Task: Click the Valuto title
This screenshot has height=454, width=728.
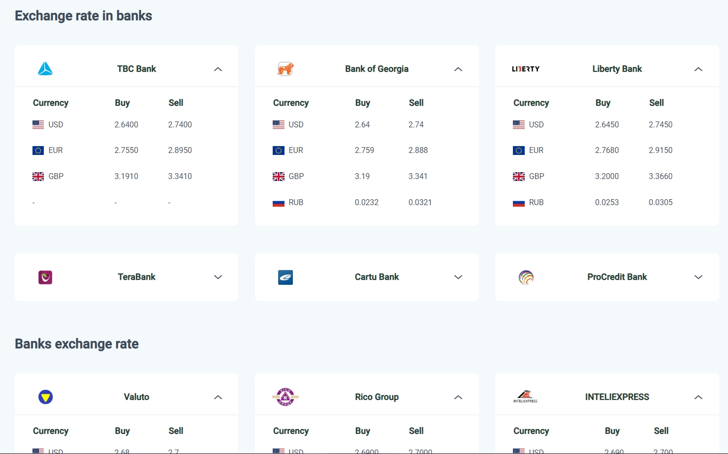Action: click(136, 397)
